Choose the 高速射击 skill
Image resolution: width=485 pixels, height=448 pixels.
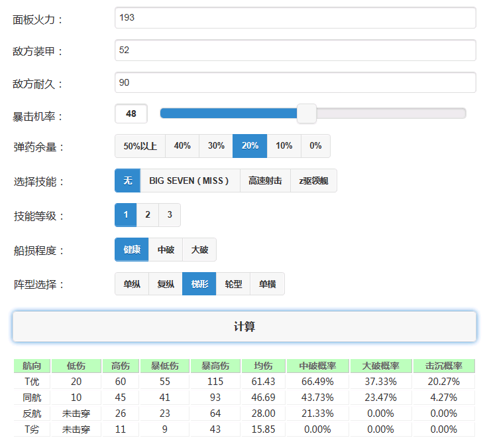tap(265, 181)
